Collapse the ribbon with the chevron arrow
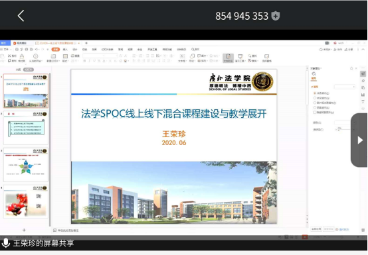The height and width of the screenshot is (255, 368). pyautogui.click(x=363, y=50)
